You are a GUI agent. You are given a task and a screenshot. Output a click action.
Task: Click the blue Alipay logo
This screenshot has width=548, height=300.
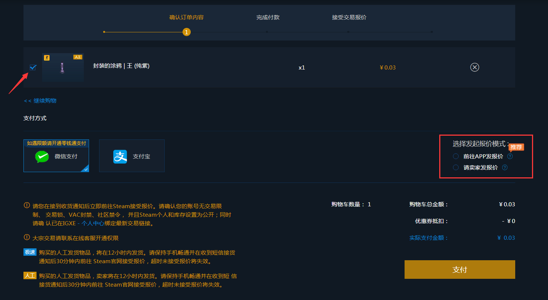[120, 157]
